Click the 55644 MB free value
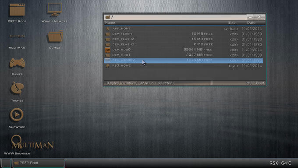298x168 pixels. 198,50
